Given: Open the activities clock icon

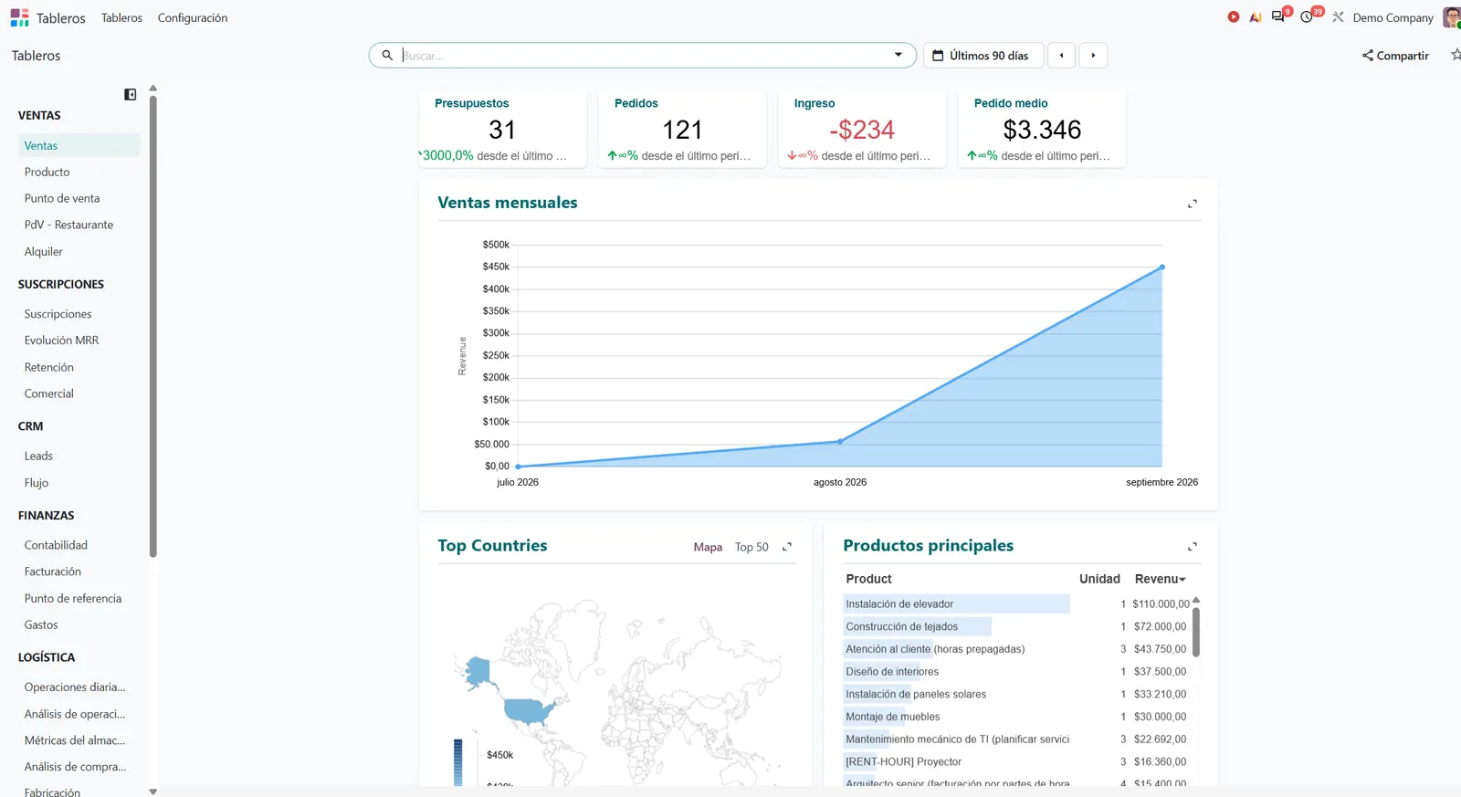Looking at the screenshot, I should click(x=1308, y=16).
